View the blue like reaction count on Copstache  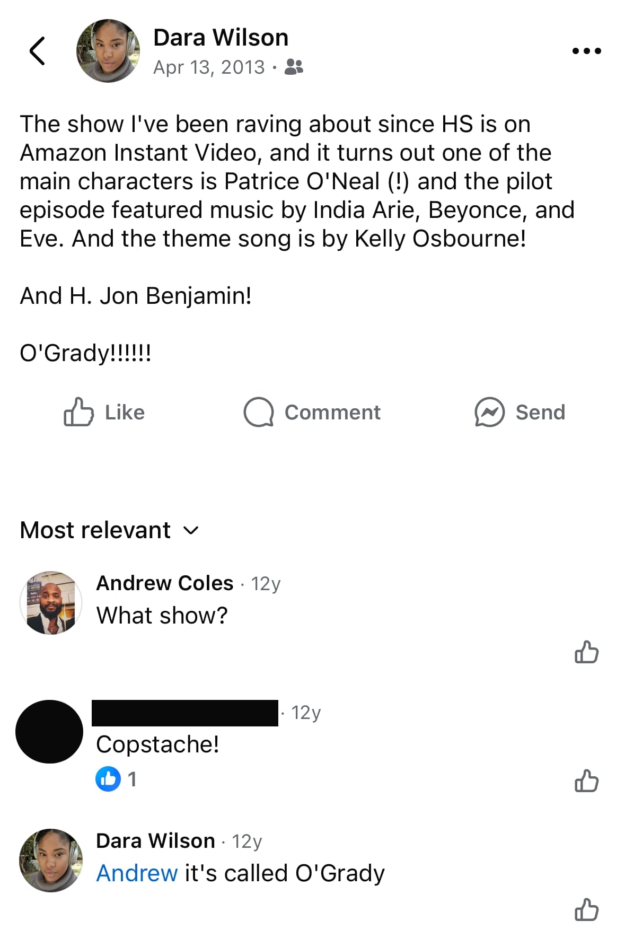coord(116,779)
